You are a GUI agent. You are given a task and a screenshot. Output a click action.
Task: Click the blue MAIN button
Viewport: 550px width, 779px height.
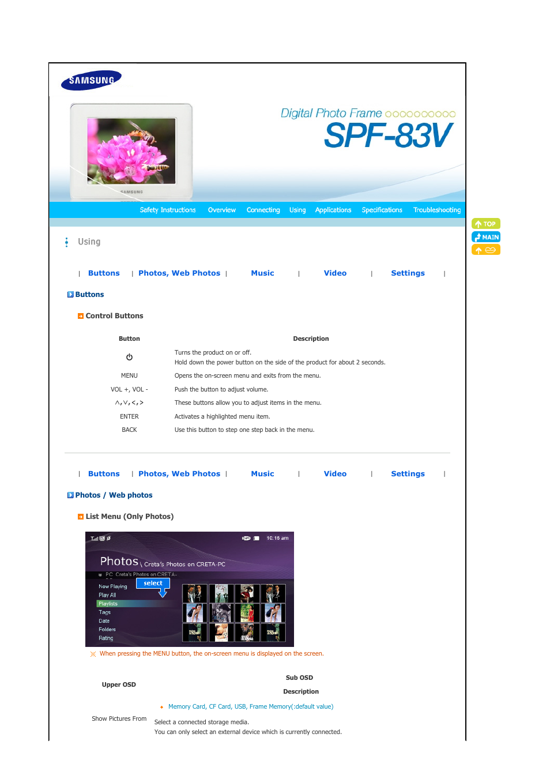(x=486, y=237)
